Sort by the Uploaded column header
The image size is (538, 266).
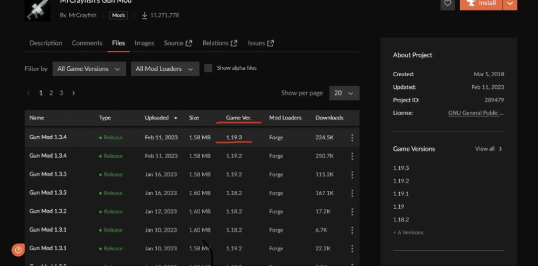point(161,118)
